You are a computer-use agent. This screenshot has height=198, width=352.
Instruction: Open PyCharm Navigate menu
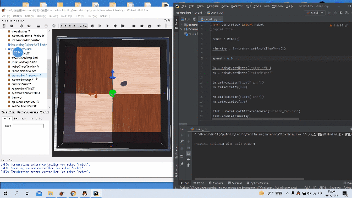tap(212, 6)
